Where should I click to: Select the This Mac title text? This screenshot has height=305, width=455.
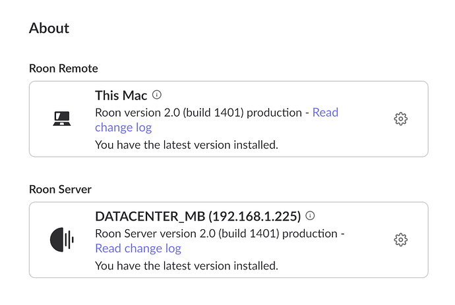pos(121,96)
